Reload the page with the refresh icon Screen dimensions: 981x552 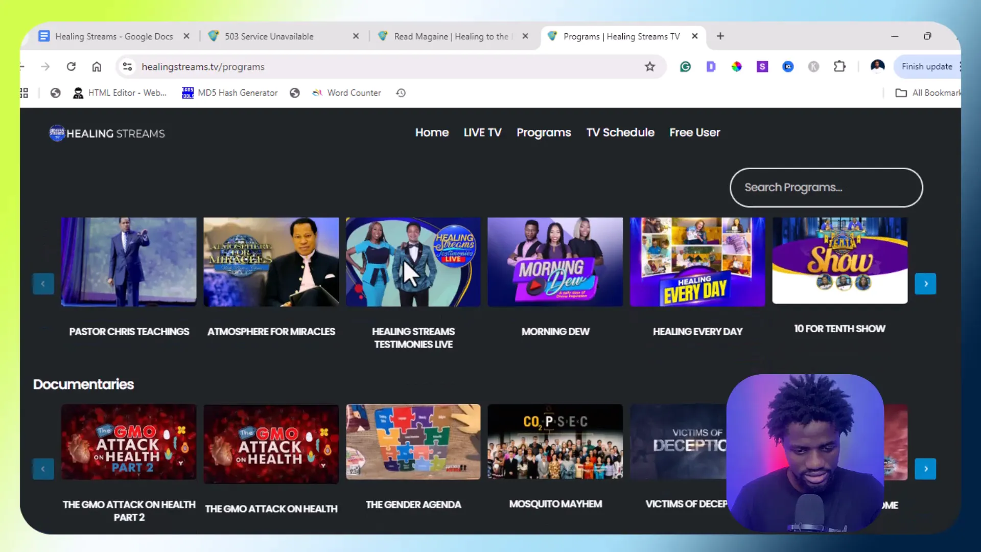[71, 66]
